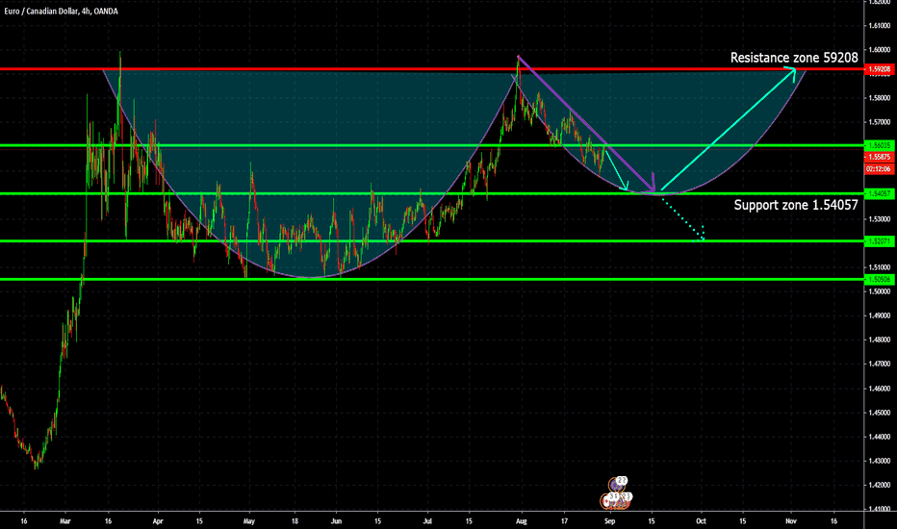Click the 'Sep' date on the time axis
Viewport: 897px width, 529px height.
click(x=610, y=521)
